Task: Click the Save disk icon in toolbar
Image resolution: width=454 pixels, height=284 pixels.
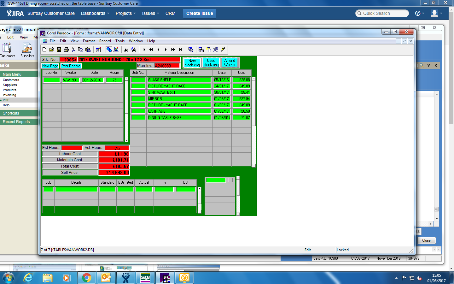Action: coord(59,50)
